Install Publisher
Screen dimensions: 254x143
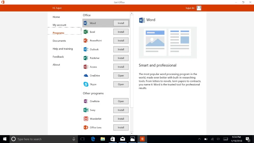pos(121,58)
